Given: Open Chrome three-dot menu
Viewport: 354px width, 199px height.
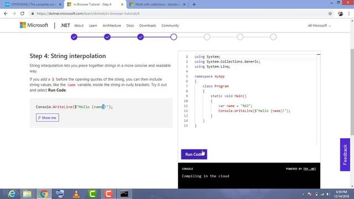Looking at the screenshot, I should tap(349, 13).
